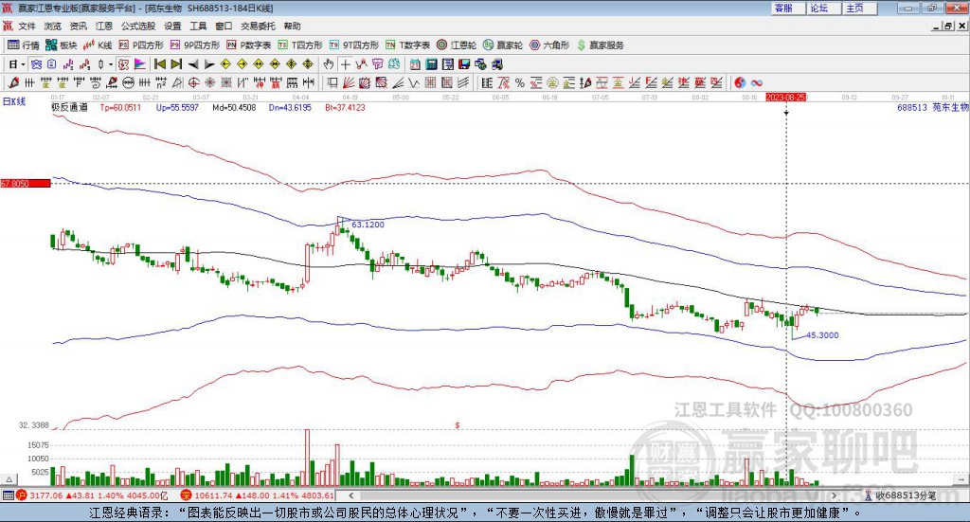The width and height of the screenshot is (970, 522).
Task: Click the 688513 苑东生物 stock label
Action: (x=933, y=107)
